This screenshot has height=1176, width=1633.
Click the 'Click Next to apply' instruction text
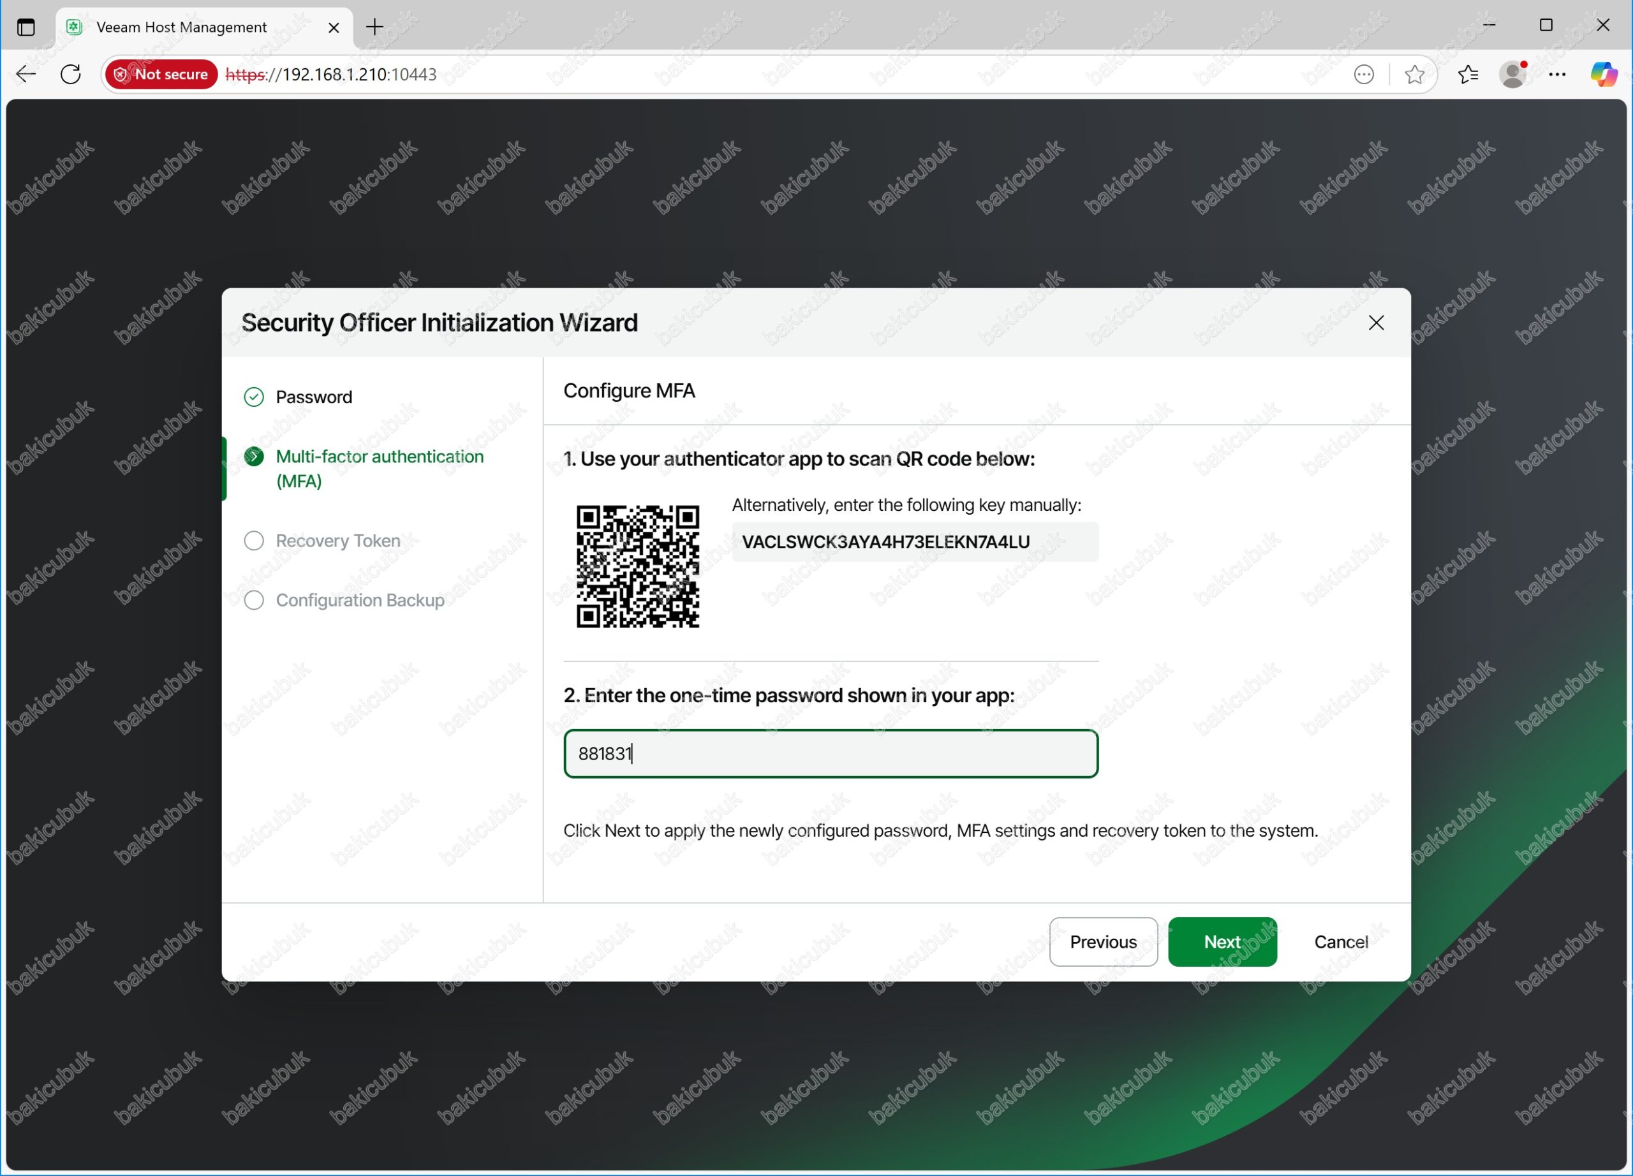[x=940, y=830]
